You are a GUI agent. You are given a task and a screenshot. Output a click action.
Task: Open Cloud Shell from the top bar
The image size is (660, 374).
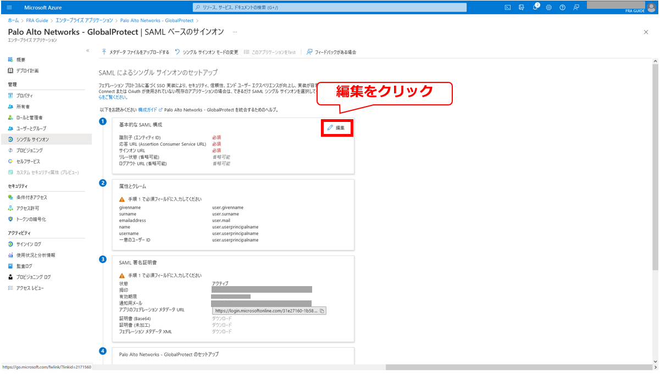(x=508, y=8)
